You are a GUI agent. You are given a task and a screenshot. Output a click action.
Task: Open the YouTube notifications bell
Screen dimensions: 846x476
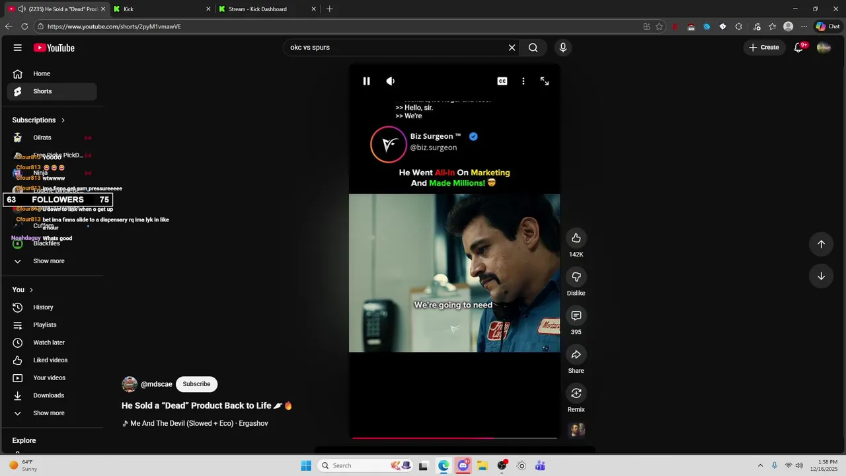point(799,48)
